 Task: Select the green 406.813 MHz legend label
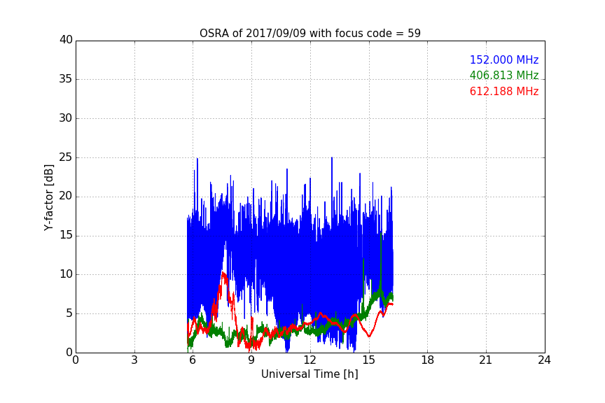[x=504, y=75]
